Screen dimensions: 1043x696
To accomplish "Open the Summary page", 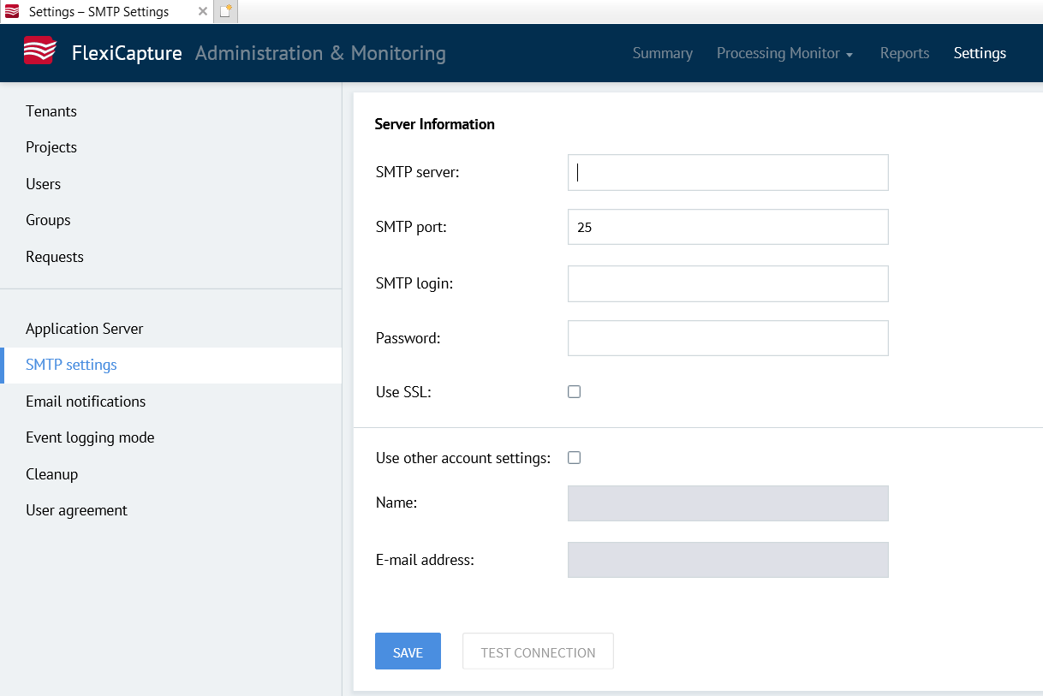I will coord(663,53).
